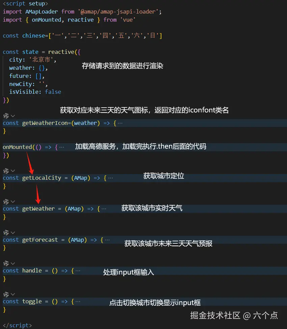The height and width of the screenshot is (329, 287).
Task: Click the city property key
Action: click(16, 60)
